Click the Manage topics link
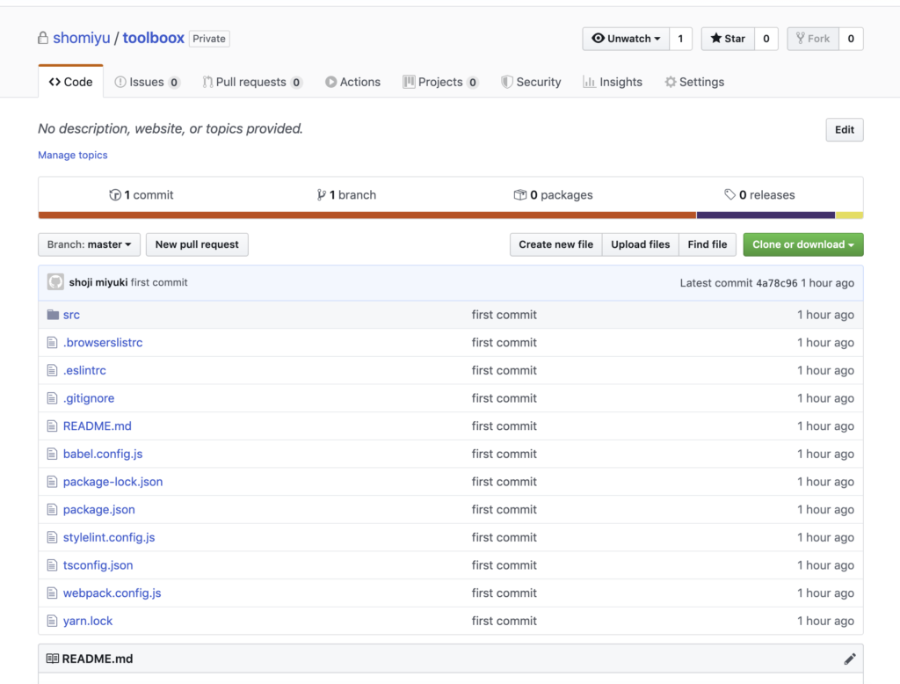This screenshot has width=900, height=684. (73, 155)
